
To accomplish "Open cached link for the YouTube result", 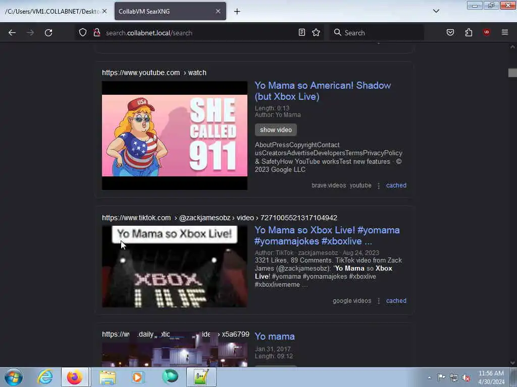I will pos(396,185).
